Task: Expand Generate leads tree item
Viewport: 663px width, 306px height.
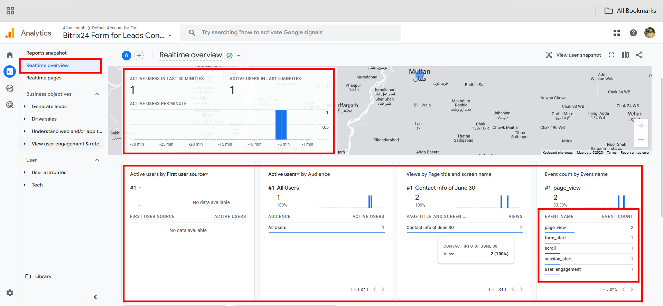Action: (25, 106)
